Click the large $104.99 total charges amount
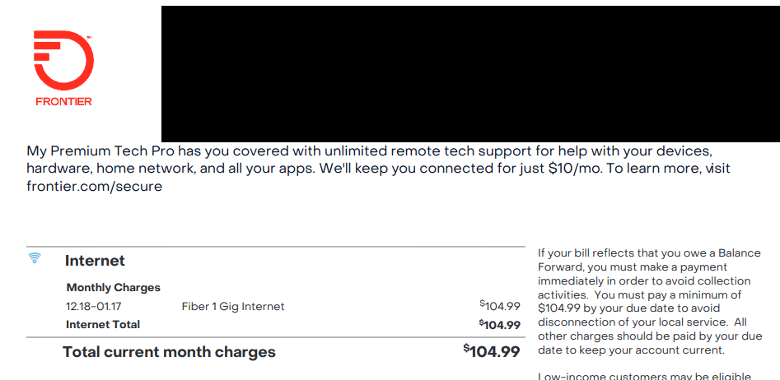Viewport: 780px width, 380px height. coord(492,351)
